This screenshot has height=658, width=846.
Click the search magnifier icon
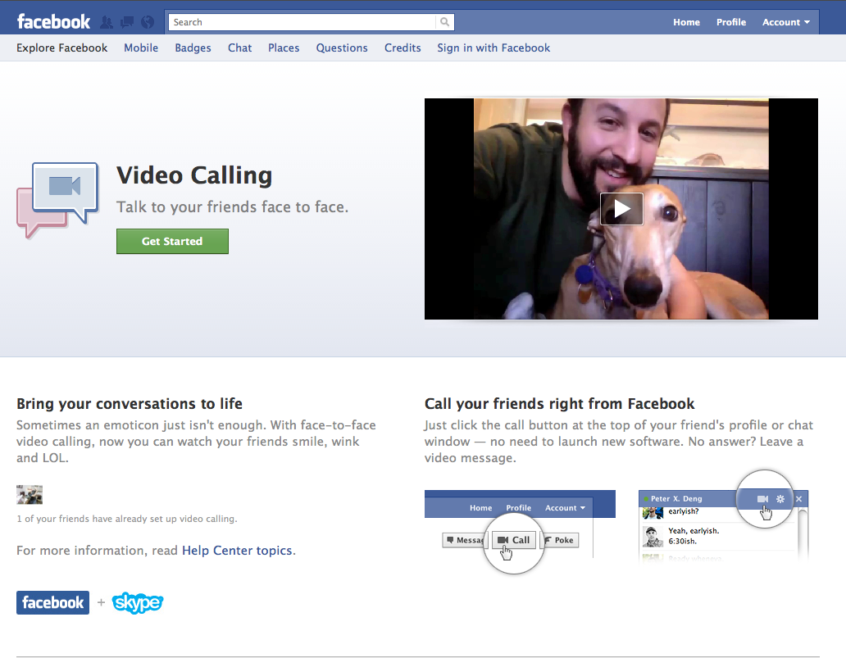[x=444, y=22]
